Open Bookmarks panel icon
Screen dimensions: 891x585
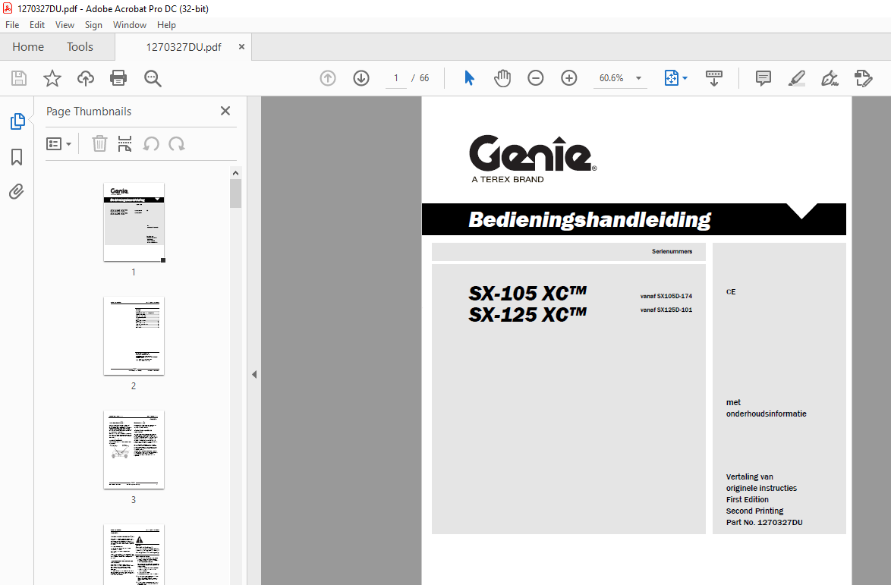coord(17,157)
